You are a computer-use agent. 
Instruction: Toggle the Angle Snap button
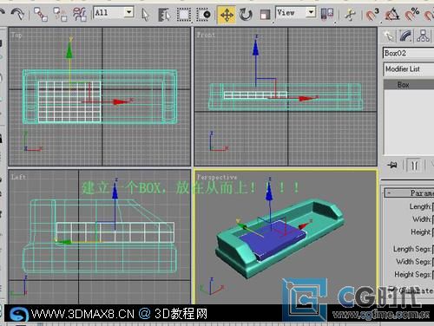(x=392, y=15)
